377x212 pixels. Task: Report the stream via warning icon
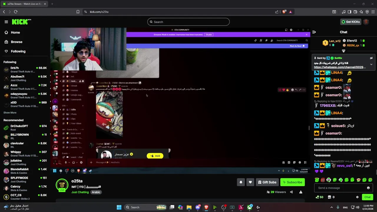coord(301,192)
